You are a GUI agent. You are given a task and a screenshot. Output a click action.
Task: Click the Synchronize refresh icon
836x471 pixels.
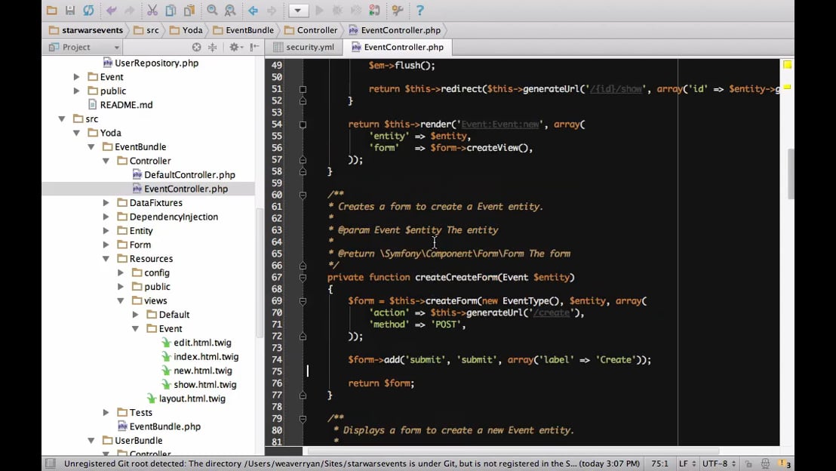pyautogui.click(x=88, y=10)
